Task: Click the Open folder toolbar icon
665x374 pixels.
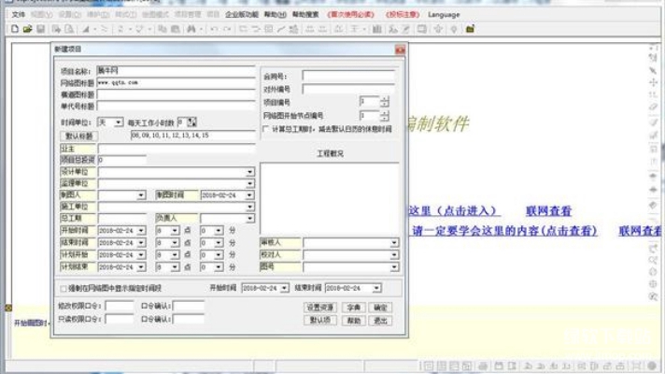Action: click(x=27, y=30)
